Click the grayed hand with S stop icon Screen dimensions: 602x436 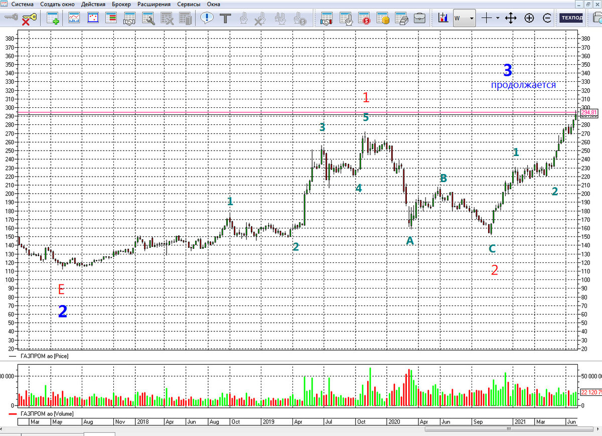click(x=299, y=20)
